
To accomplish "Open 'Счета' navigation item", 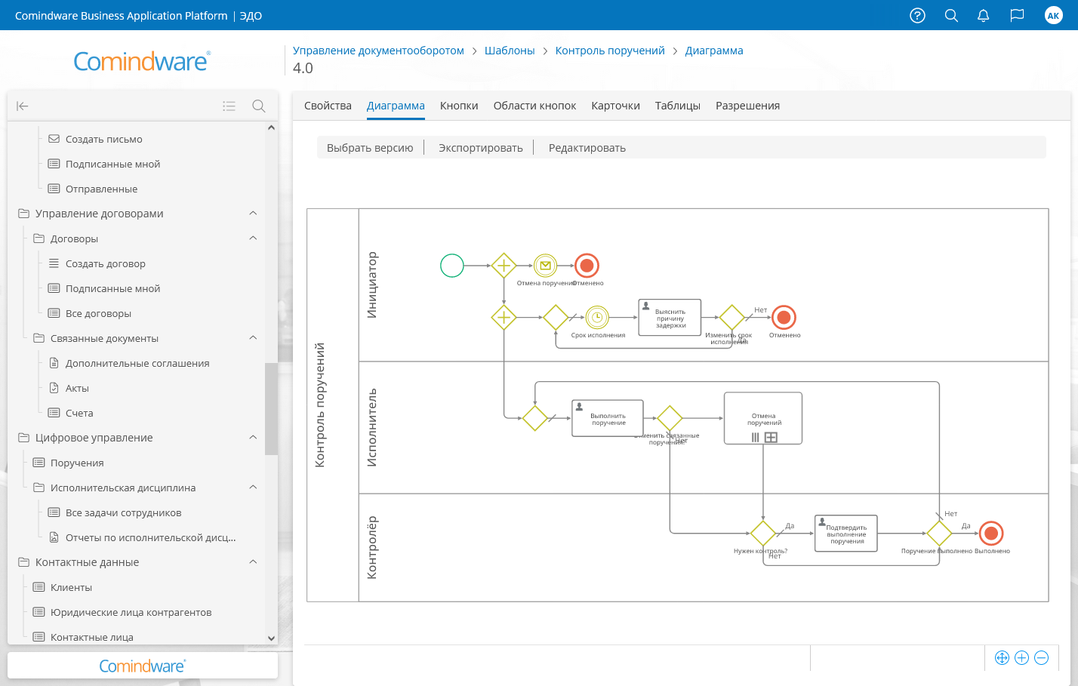I will point(79,413).
